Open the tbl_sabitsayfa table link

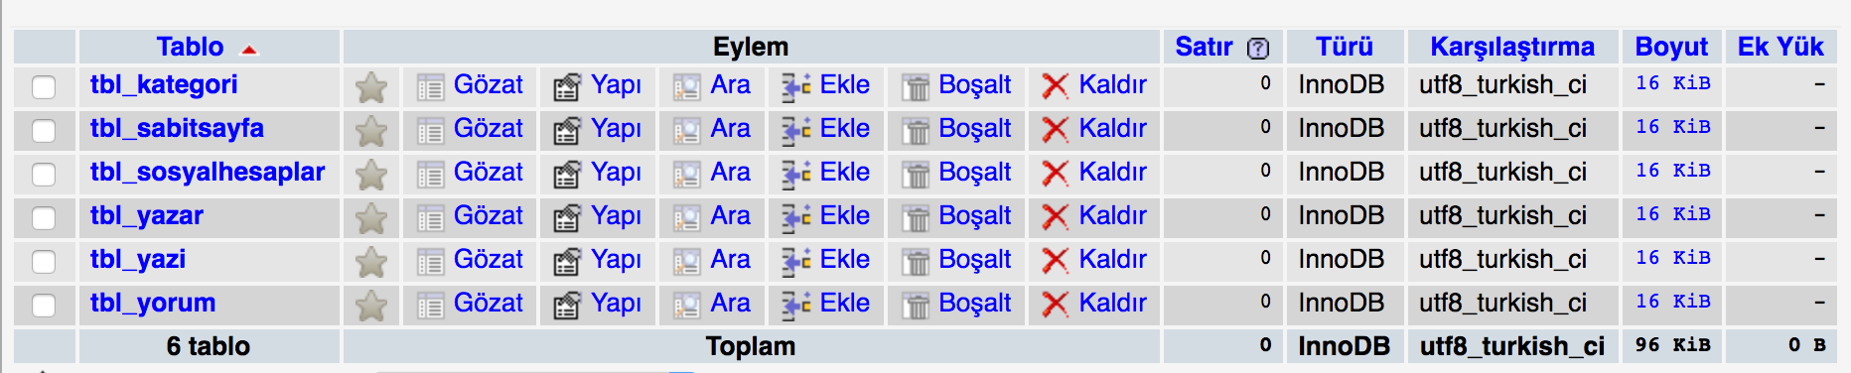point(177,128)
